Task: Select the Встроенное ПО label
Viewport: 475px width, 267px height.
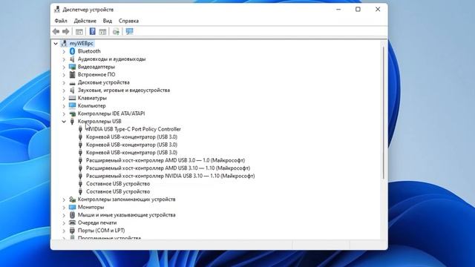Action: coord(96,74)
